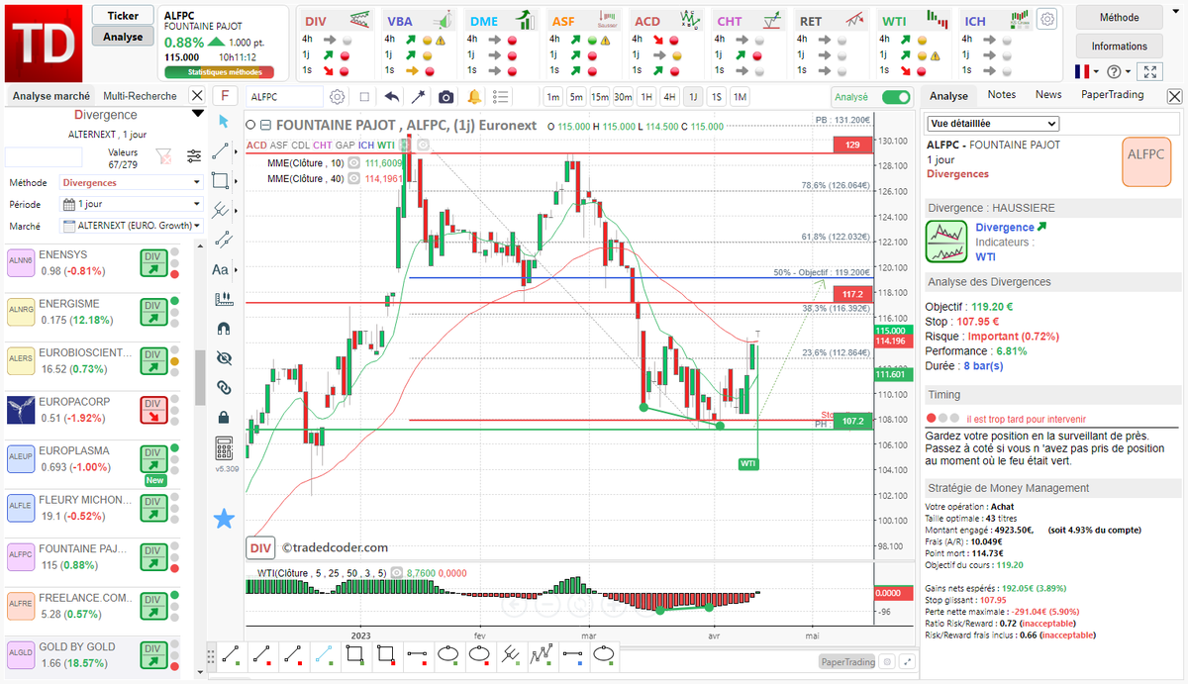Click the magic wand tool
This screenshot has width=1188, height=684.
click(x=419, y=97)
